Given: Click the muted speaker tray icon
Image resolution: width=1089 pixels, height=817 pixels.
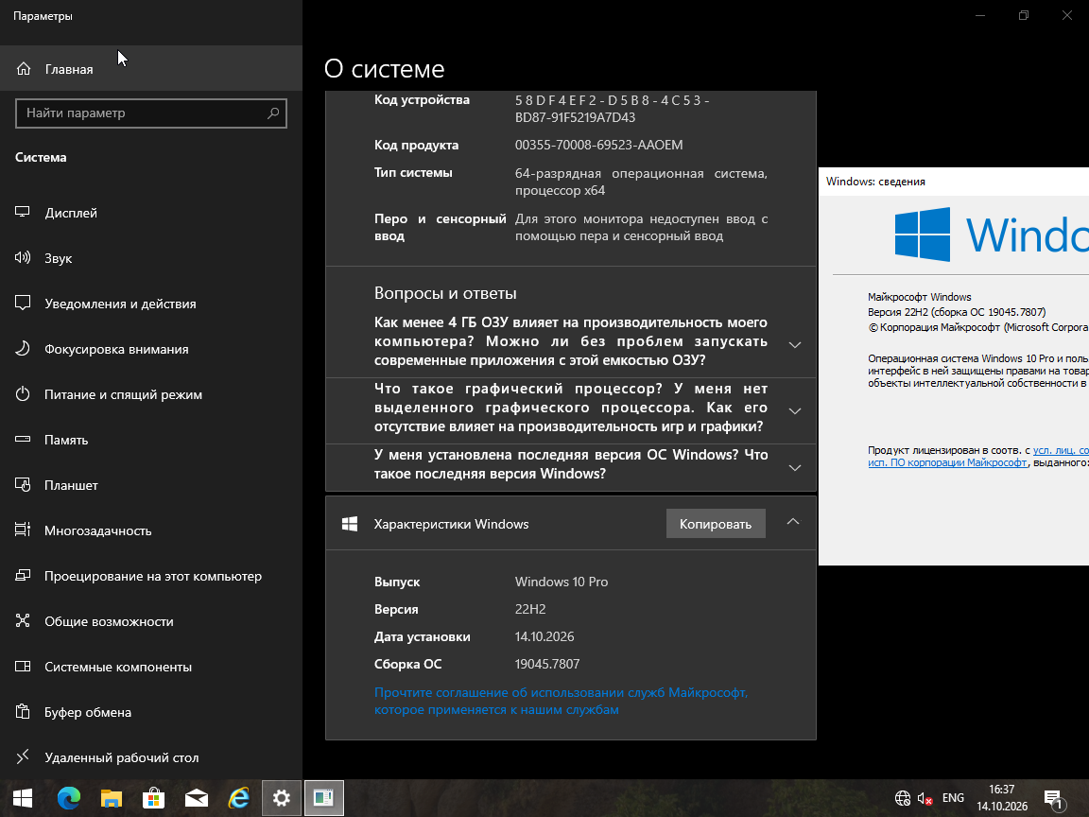Looking at the screenshot, I should pos(925,798).
